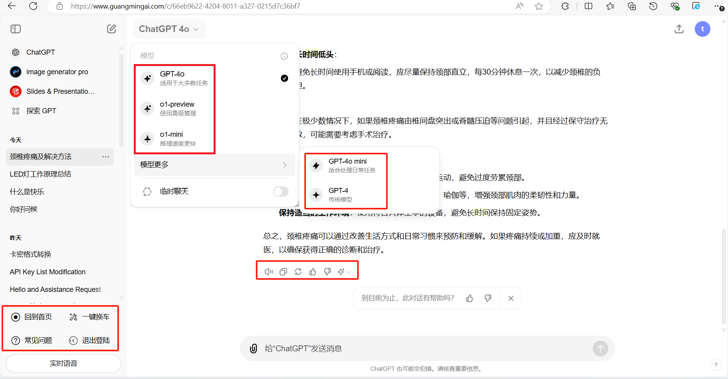Expand the 模型更多 submenu

pyautogui.click(x=214, y=165)
